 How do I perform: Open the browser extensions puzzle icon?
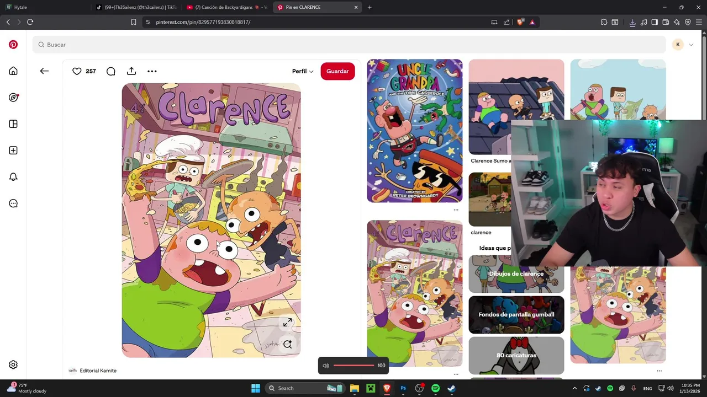[x=604, y=22]
